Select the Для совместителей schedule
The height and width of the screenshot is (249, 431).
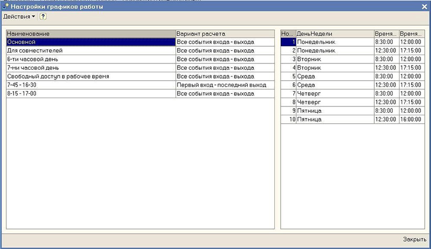click(90, 51)
